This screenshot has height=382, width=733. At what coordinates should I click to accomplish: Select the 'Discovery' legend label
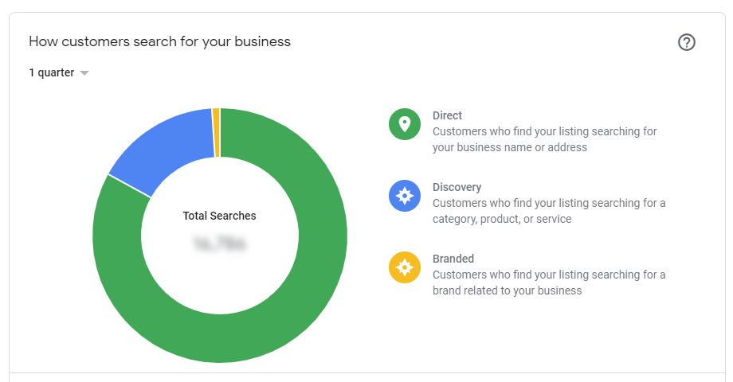(457, 187)
